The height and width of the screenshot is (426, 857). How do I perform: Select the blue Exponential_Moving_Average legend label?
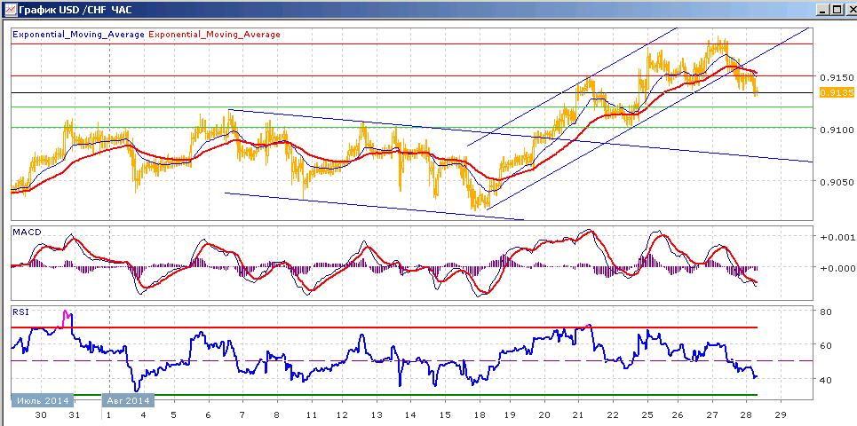point(78,34)
